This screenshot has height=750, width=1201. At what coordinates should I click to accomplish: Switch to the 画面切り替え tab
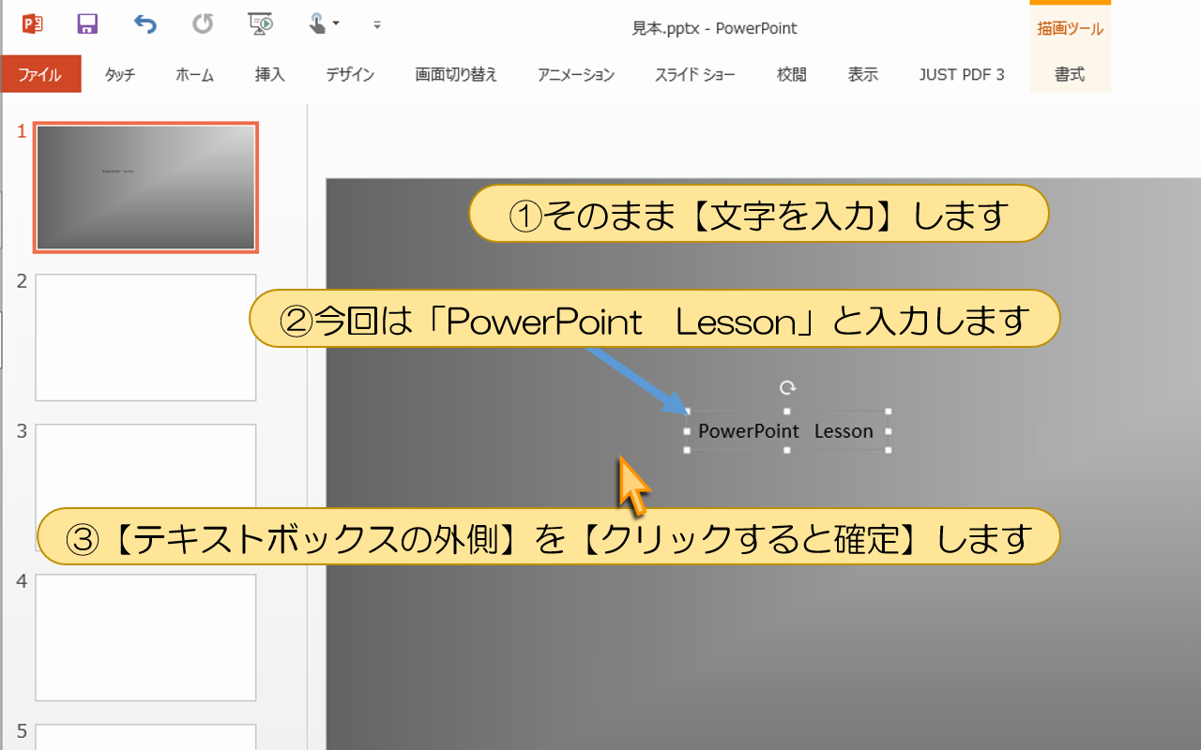pos(456,75)
